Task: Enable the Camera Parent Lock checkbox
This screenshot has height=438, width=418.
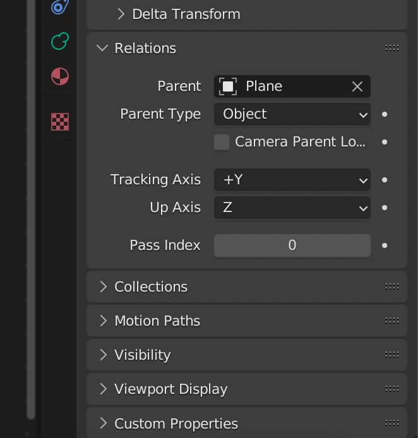Action: [x=222, y=142]
